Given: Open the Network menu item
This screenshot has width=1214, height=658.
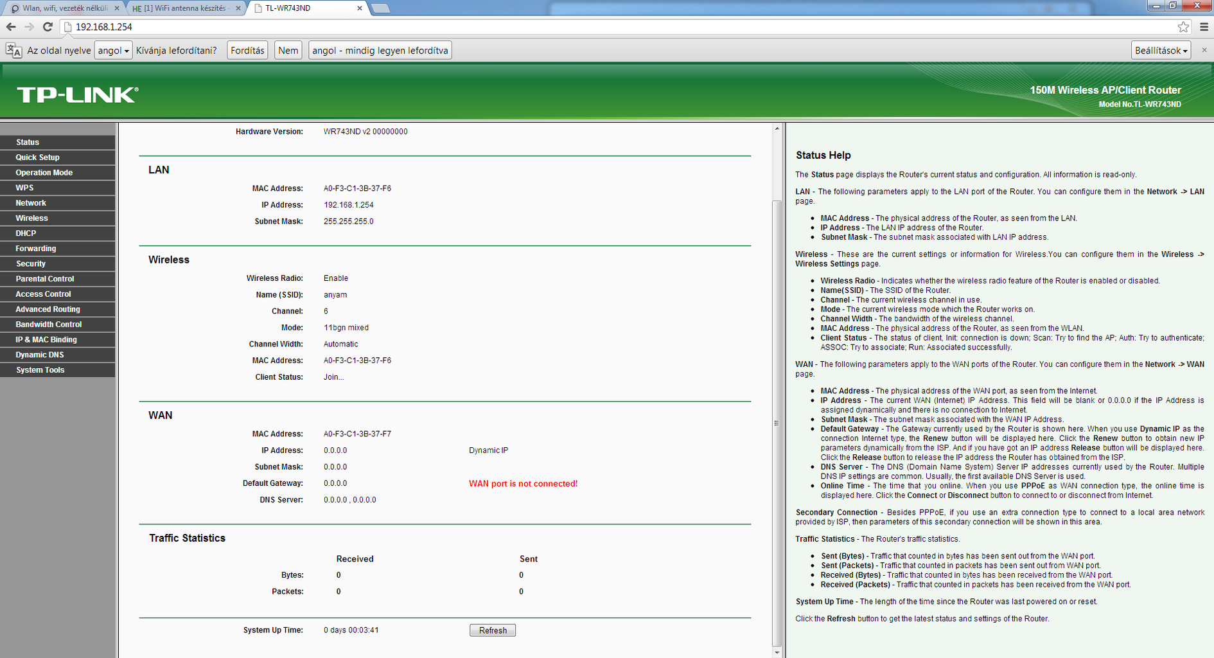Looking at the screenshot, I should click(x=58, y=203).
